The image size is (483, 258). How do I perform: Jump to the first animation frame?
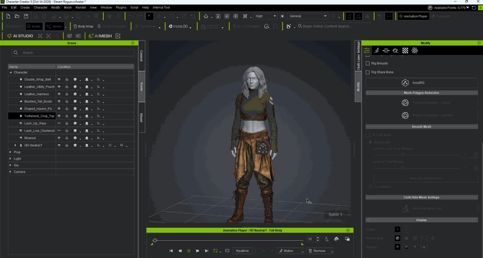(x=171, y=251)
